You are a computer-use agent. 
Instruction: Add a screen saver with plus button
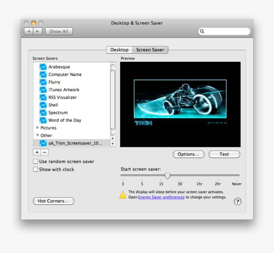coord(37,152)
